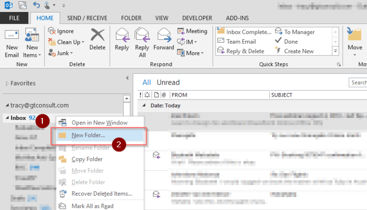The image size is (367, 210).
Task: Click folder pane scroll up arrow
Action: [127, 99]
